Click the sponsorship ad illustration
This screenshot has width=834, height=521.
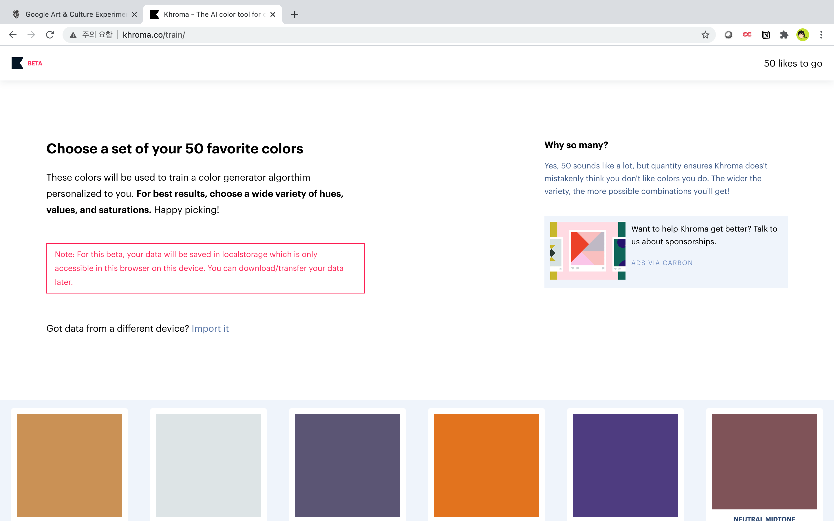[x=588, y=250]
